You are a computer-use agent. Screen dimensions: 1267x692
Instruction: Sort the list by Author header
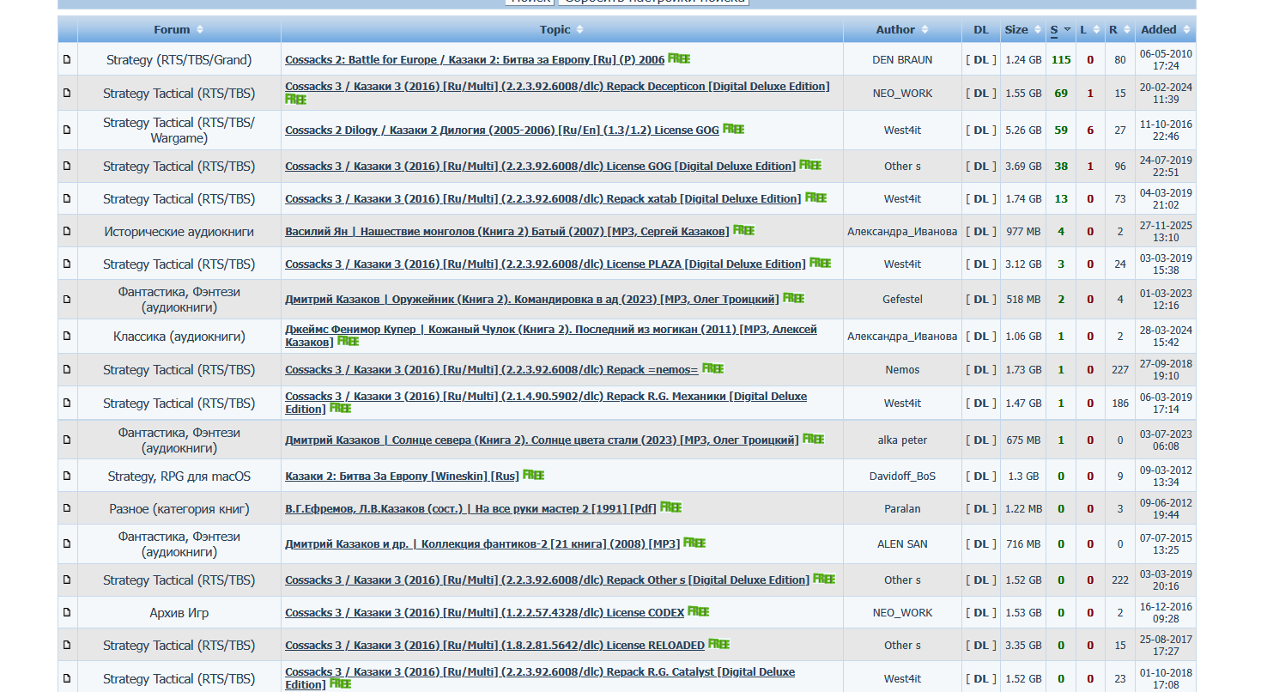902,29
